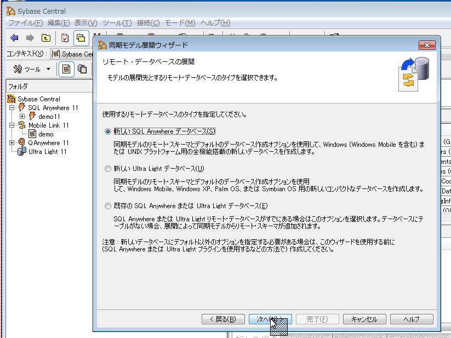Click the clipboard checkmark toolbar icon
Image resolution: width=451 pixels, height=338 pixels.
pos(65,38)
